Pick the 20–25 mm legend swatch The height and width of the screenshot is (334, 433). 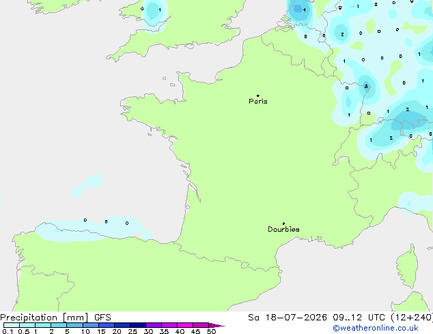tap(122, 325)
